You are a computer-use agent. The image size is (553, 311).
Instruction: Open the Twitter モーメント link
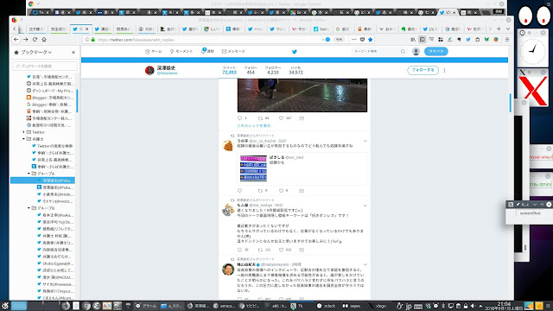click(181, 52)
